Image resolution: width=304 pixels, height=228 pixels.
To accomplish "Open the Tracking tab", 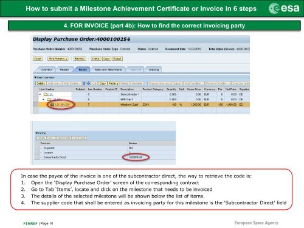I will click(x=153, y=69).
